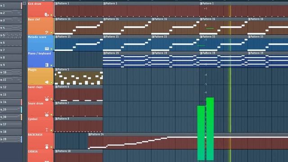Click the drum icon on hand claps track

[47, 99]
